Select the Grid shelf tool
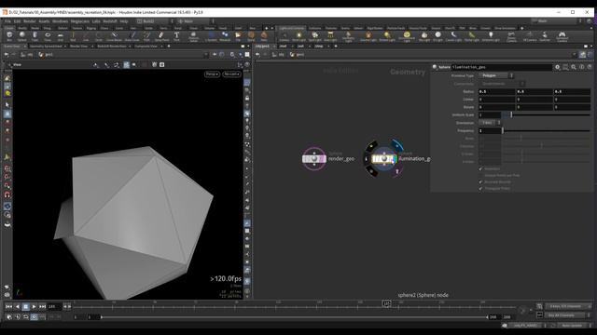Viewport: 597px width, 335px height. pos(60,36)
